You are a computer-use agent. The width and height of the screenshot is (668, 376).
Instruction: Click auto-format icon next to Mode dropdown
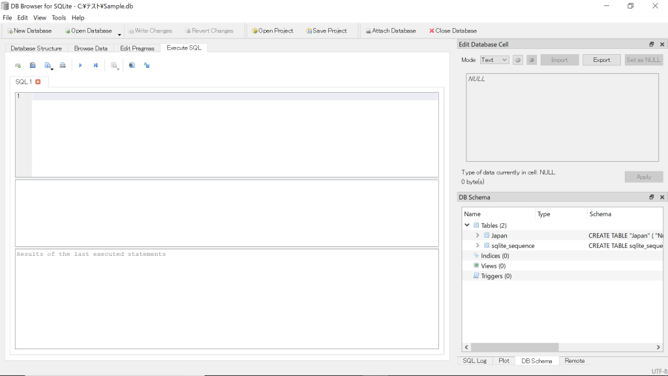[x=517, y=60]
